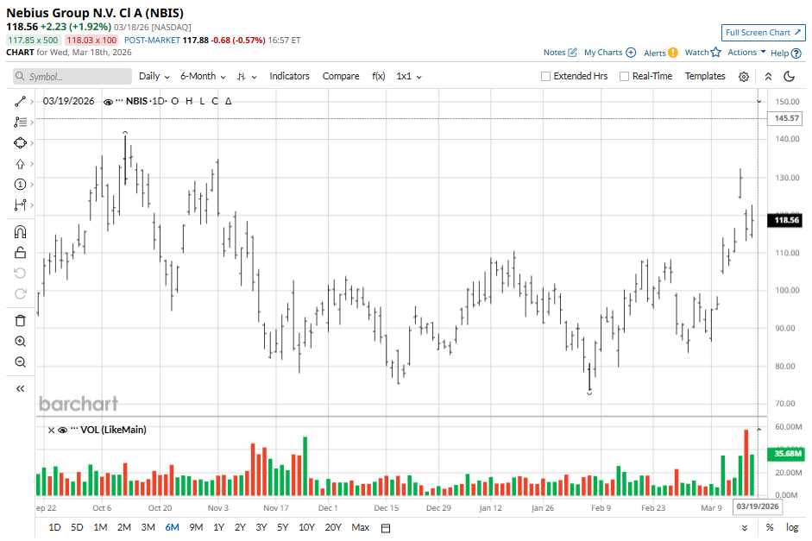
Task: Switch to dark mode moon icon
Action: click(x=790, y=76)
